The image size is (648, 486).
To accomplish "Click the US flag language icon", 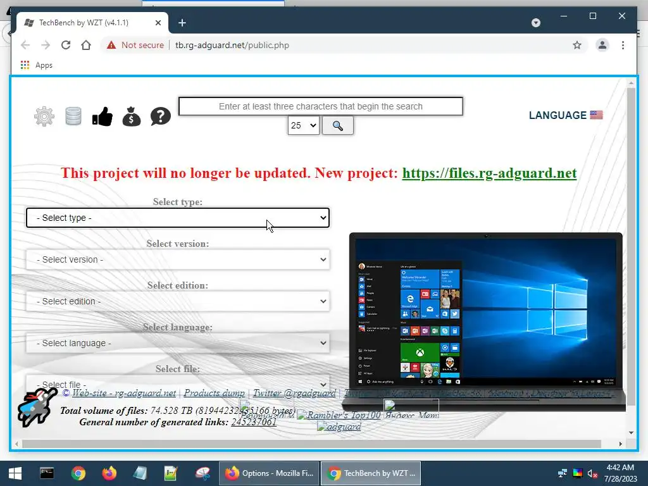I will pyautogui.click(x=596, y=115).
